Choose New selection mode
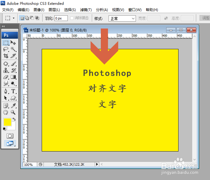 (x=22, y=18)
